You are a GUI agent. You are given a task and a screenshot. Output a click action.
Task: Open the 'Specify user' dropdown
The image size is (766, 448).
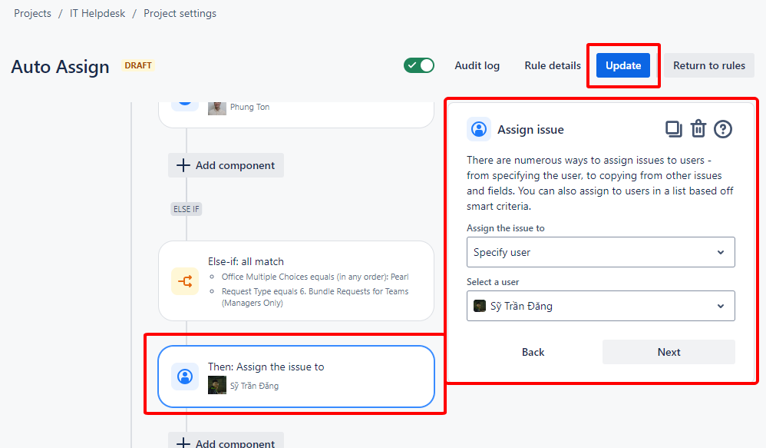point(600,252)
